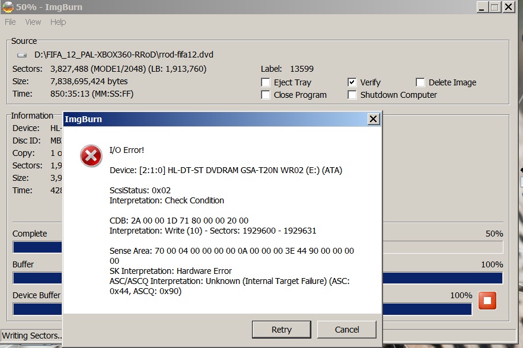Click the red error X icon in dialog

click(x=91, y=156)
